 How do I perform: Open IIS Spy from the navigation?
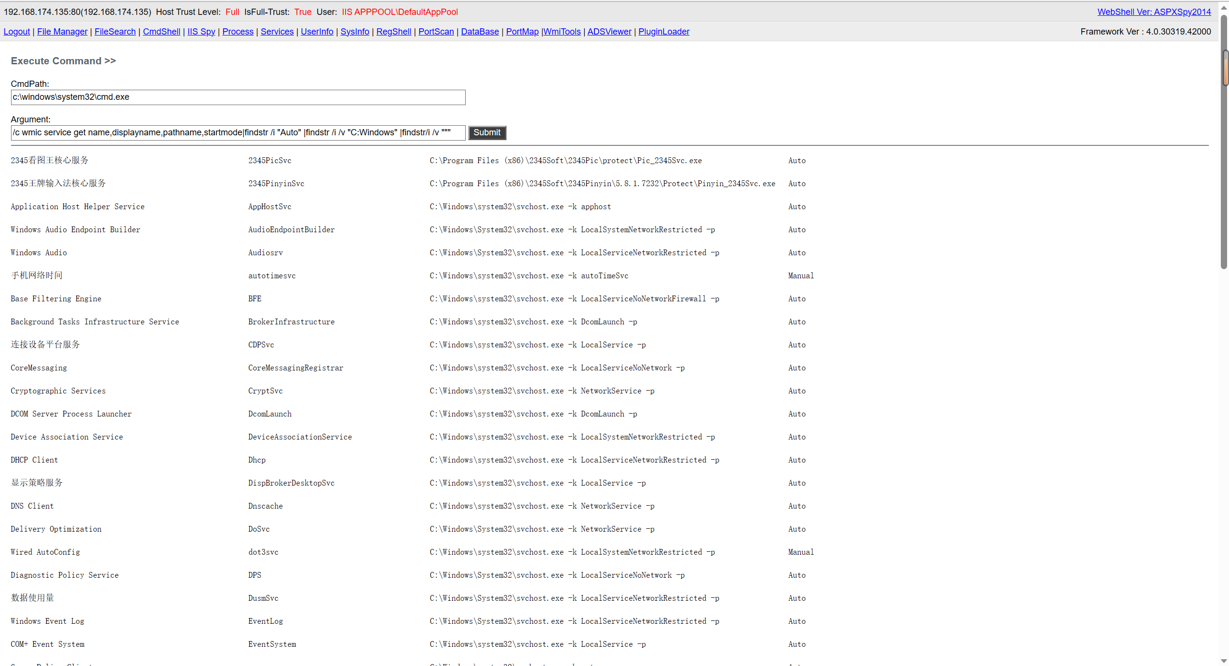[201, 32]
